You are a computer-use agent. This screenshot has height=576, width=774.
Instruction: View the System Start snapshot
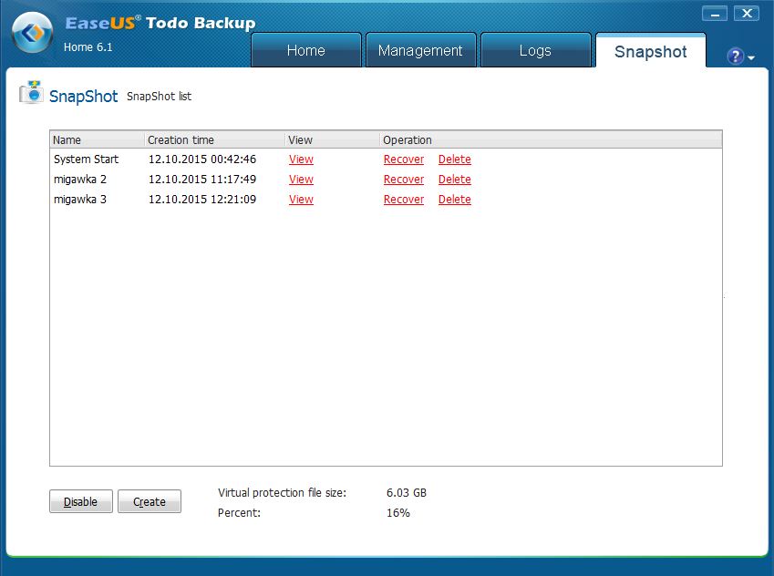pos(301,159)
